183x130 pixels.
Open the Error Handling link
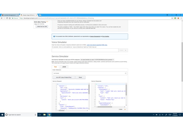(106, 37)
